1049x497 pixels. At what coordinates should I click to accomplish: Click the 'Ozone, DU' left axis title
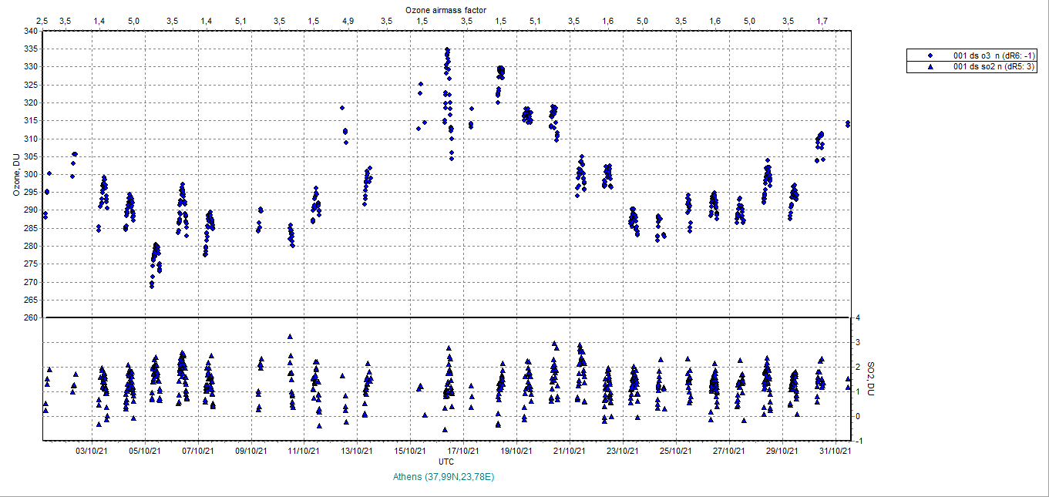click(15, 174)
